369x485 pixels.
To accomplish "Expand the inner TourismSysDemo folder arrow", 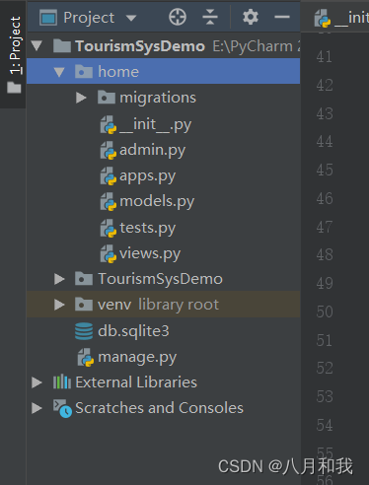I will (x=59, y=279).
